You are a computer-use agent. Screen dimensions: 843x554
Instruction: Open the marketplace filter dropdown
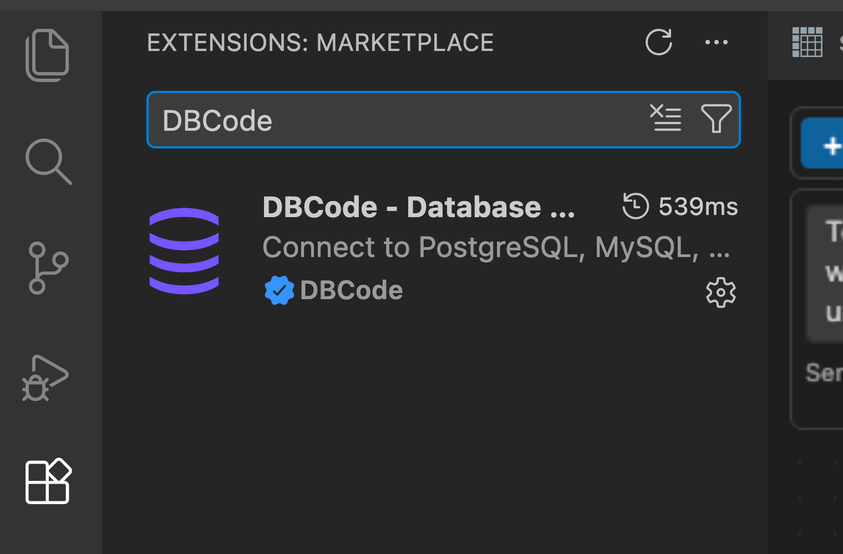point(717,119)
